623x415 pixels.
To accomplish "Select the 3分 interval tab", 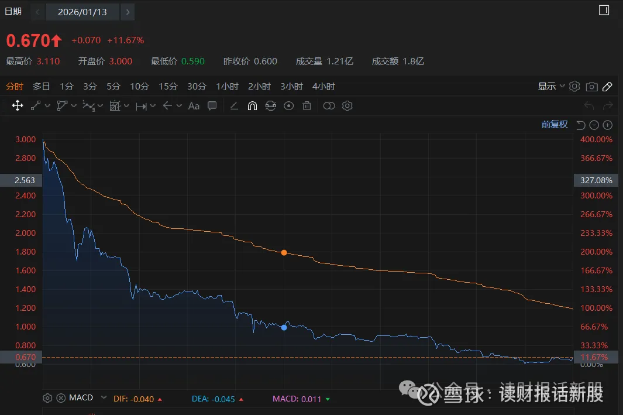I will pos(90,86).
